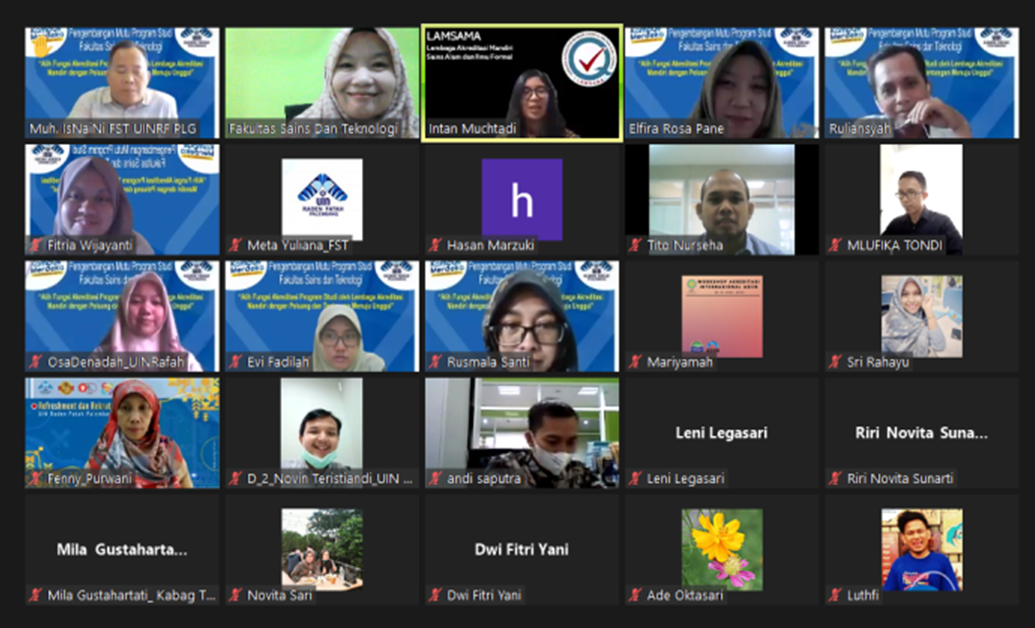Click the muted mic icon beside andi saputra
This screenshot has height=628, width=1035.
click(x=435, y=479)
